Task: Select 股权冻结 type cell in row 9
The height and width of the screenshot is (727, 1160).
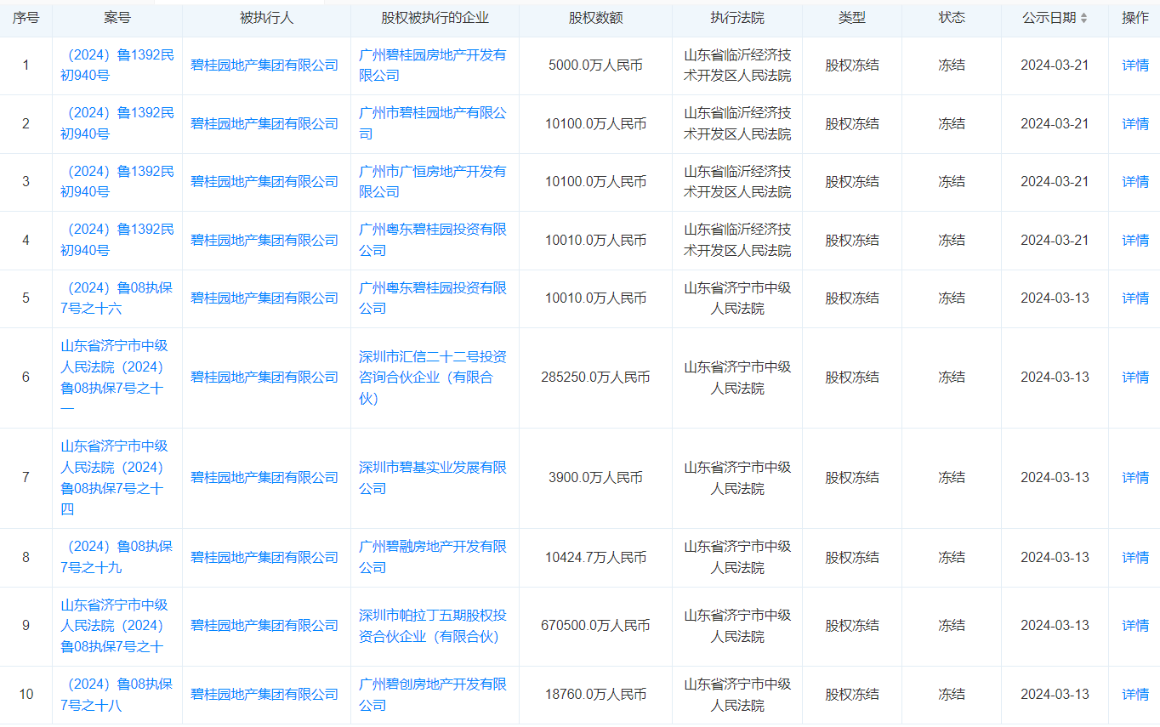Action: 852,626
